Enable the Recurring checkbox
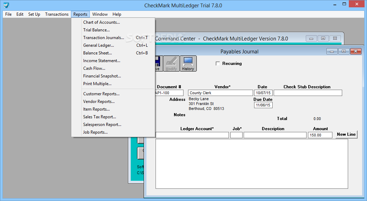367x201 pixels. (218, 64)
